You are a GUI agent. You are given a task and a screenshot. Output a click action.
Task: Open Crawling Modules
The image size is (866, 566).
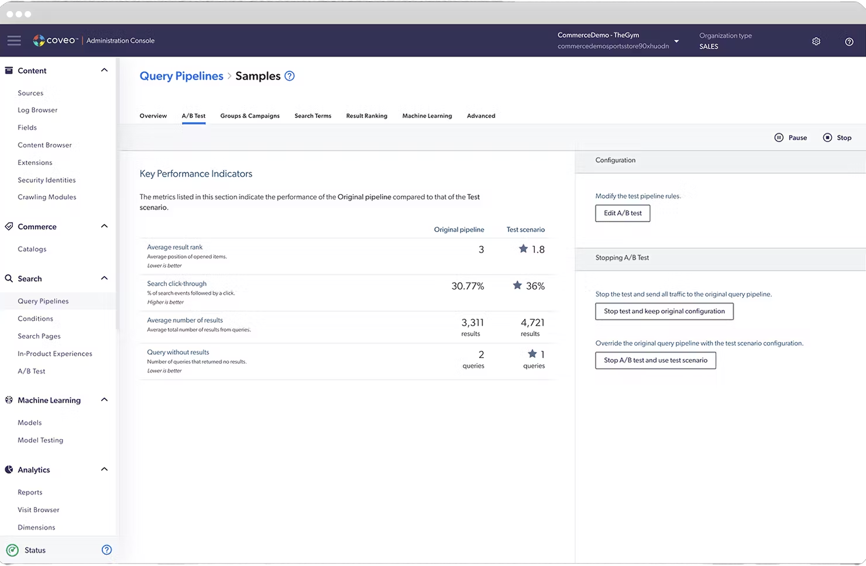[x=47, y=197]
